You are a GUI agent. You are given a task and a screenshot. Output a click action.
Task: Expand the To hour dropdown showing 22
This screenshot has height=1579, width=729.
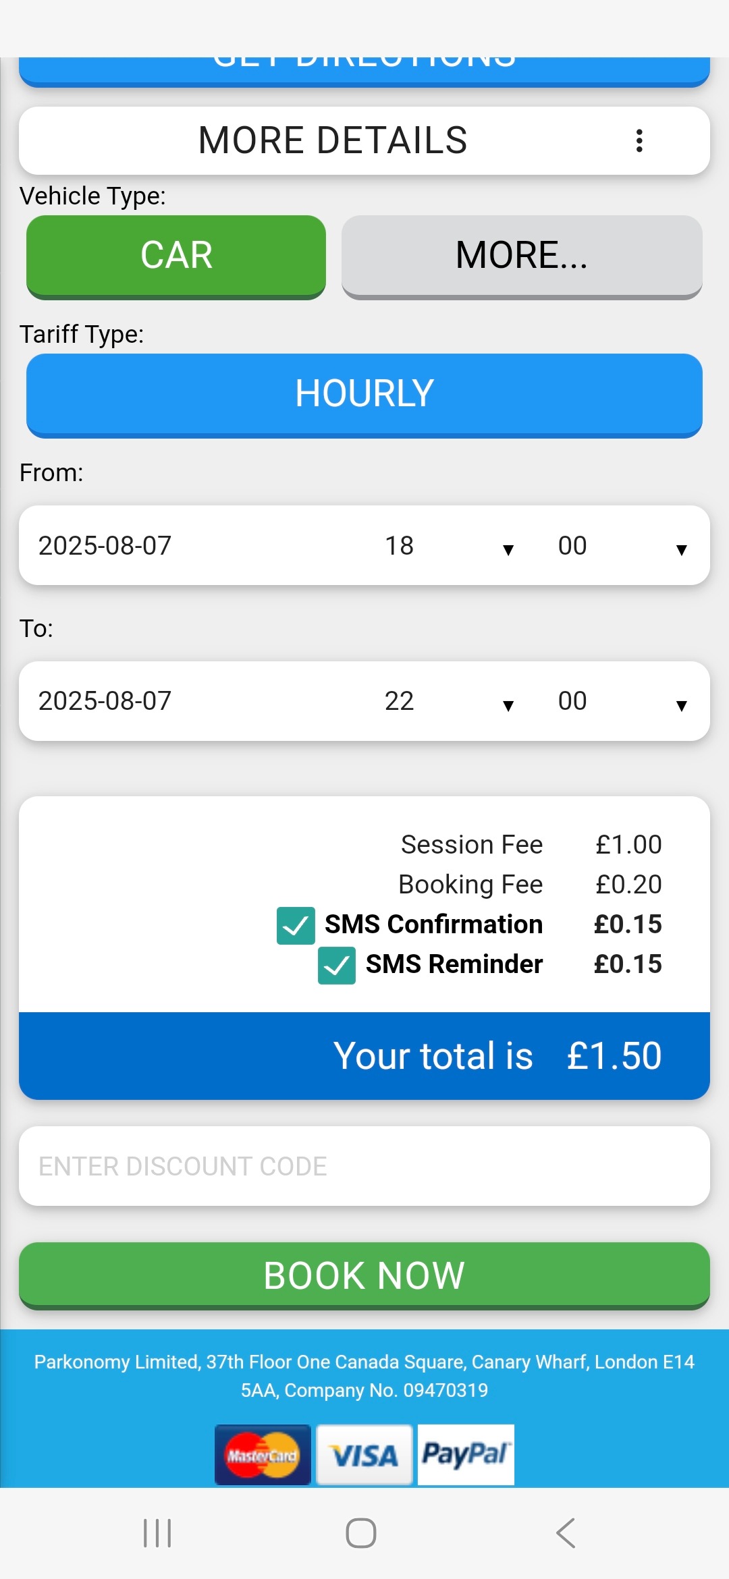(x=449, y=702)
